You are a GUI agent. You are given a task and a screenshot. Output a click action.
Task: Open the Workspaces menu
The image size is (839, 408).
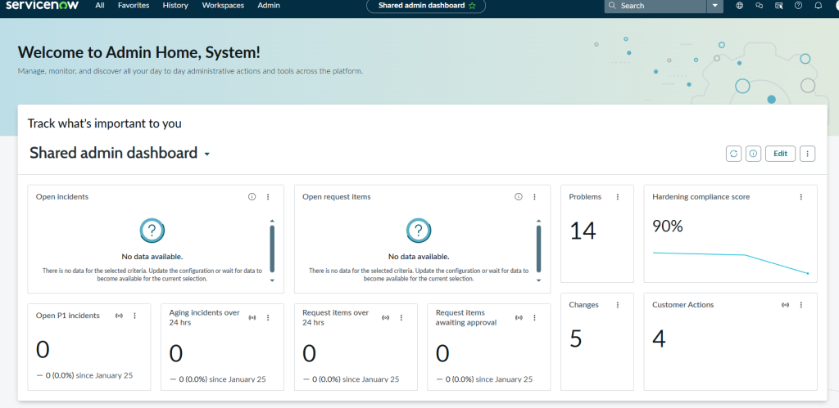pos(223,6)
